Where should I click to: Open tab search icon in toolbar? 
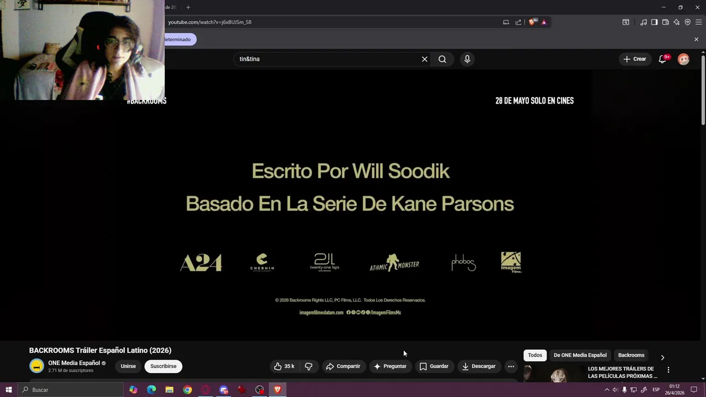(x=625, y=22)
